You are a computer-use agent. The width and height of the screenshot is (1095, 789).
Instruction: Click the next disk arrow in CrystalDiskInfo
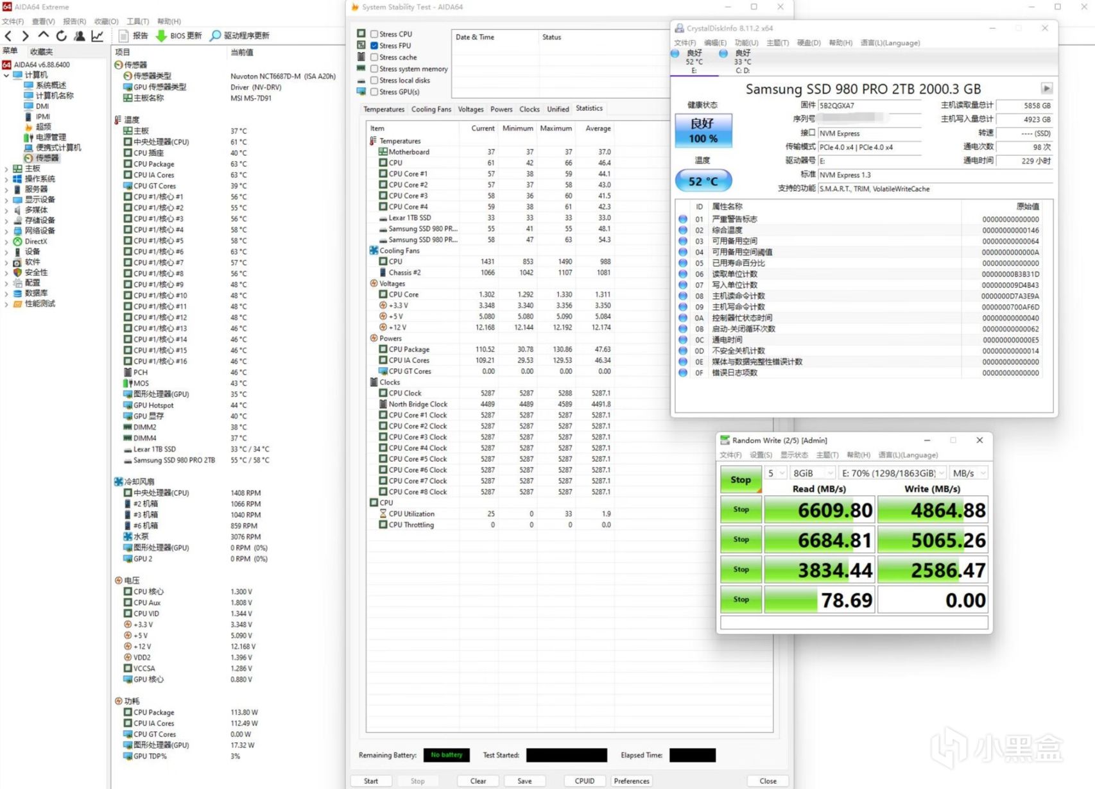pos(1046,89)
